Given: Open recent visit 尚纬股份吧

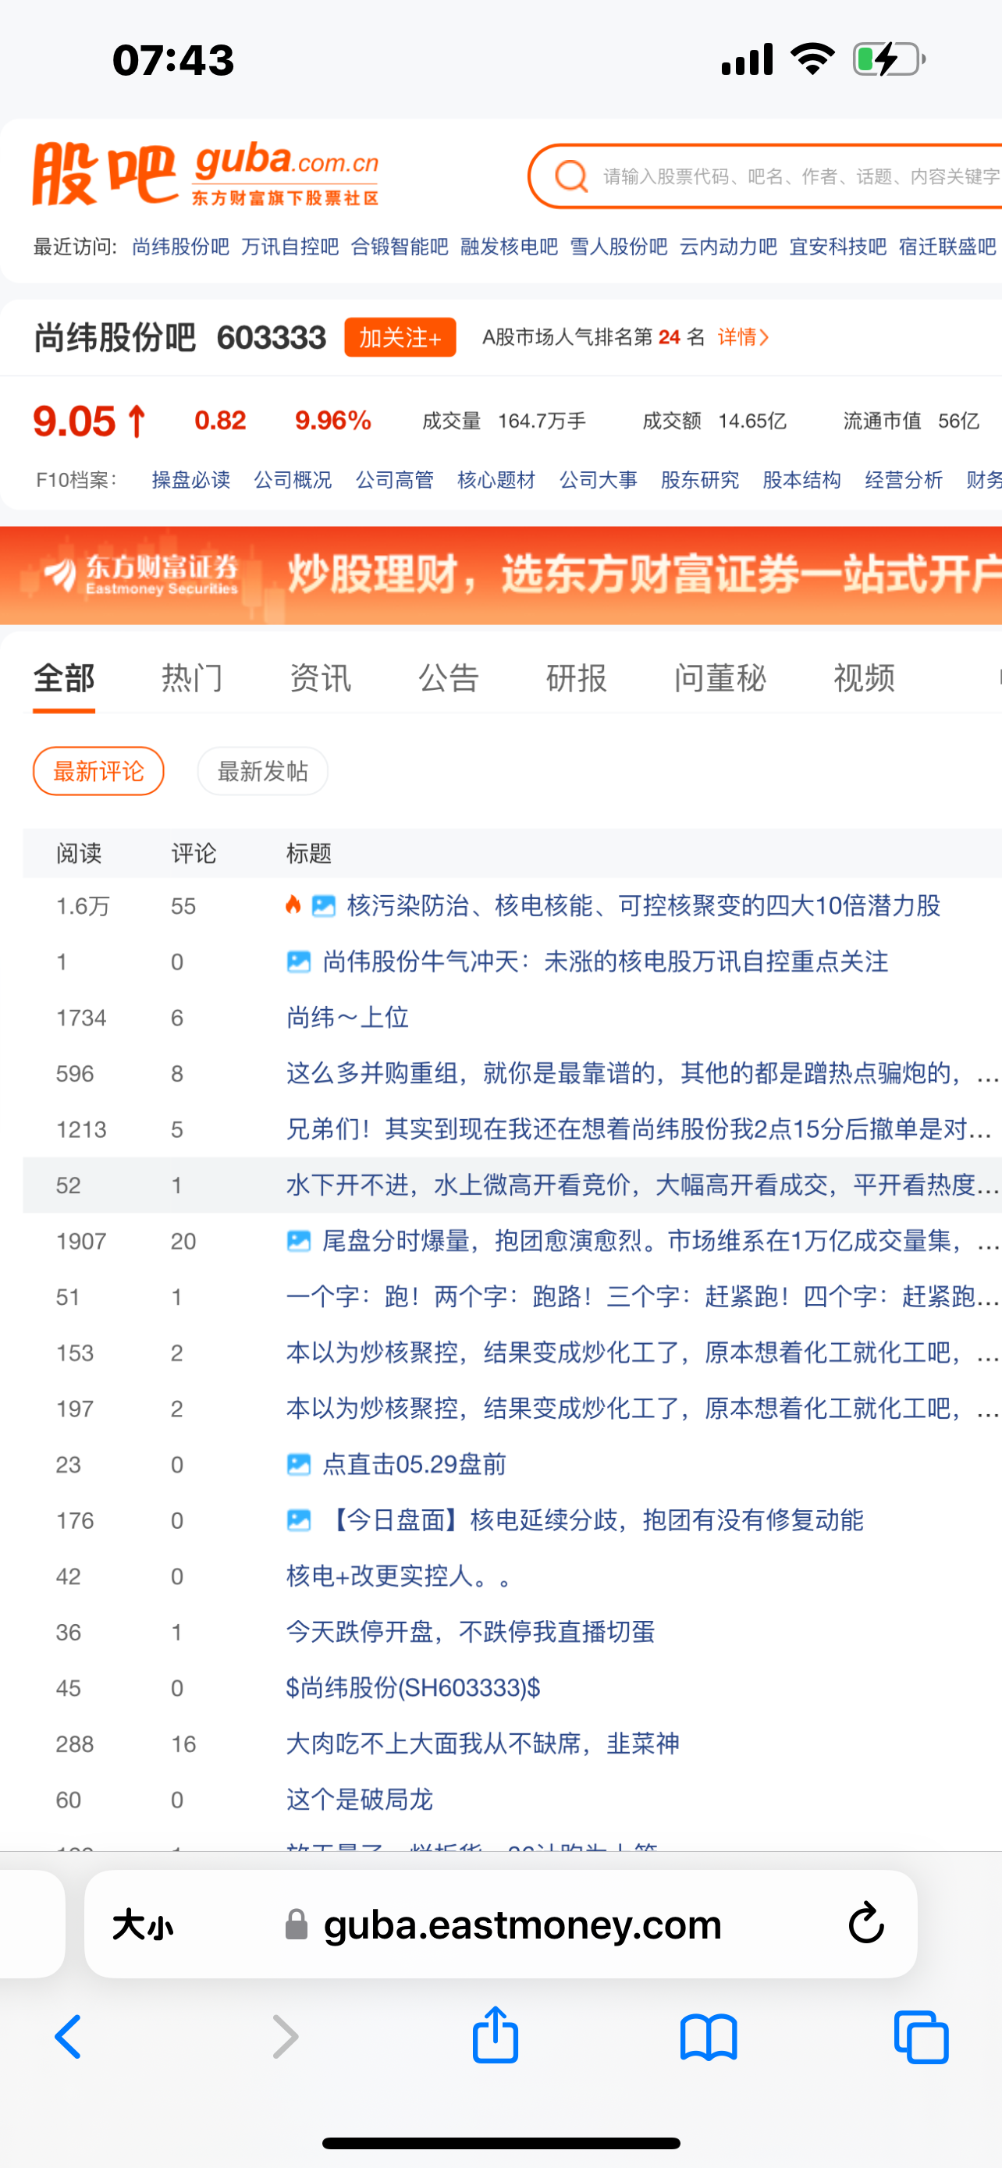Looking at the screenshot, I should [181, 247].
